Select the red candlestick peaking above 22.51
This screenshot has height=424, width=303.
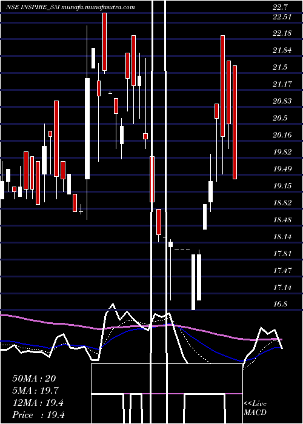pyautogui.click(x=104, y=42)
